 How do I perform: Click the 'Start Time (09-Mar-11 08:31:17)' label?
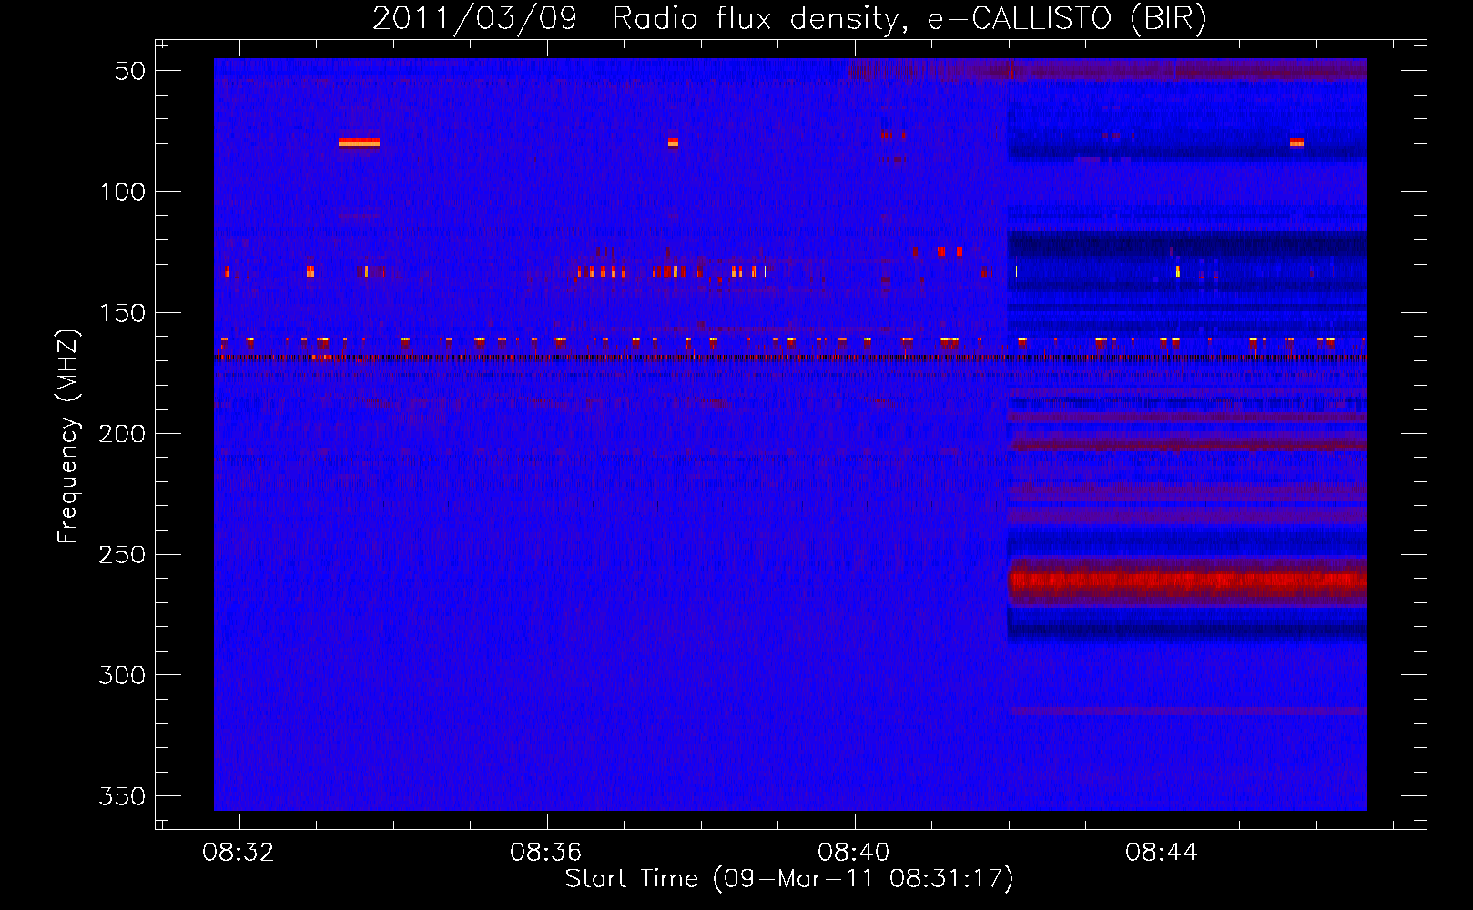pyautogui.click(x=789, y=879)
